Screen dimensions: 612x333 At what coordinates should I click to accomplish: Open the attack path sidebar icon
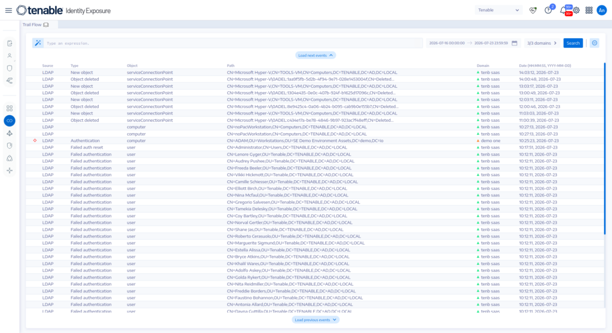(x=10, y=81)
